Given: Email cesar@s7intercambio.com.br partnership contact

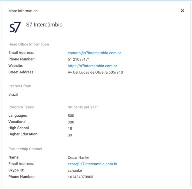Looking at the screenshot, I should (92, 164).
